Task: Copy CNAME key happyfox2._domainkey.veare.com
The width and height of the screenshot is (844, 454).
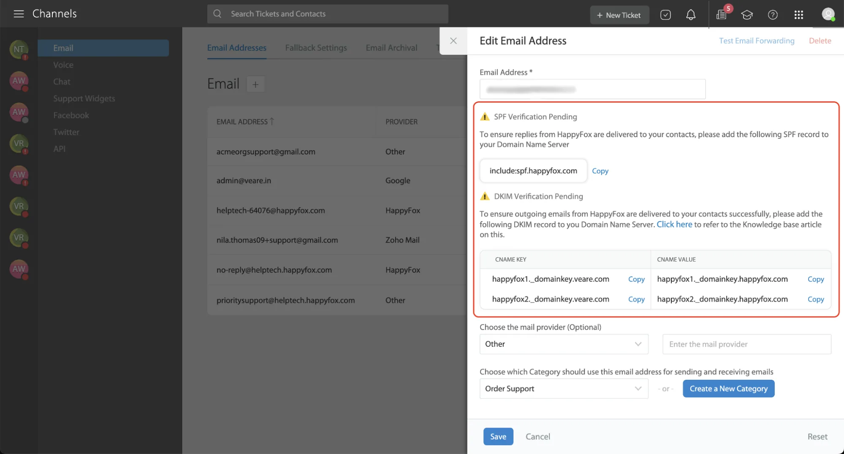Action: (x=636, y=299)
